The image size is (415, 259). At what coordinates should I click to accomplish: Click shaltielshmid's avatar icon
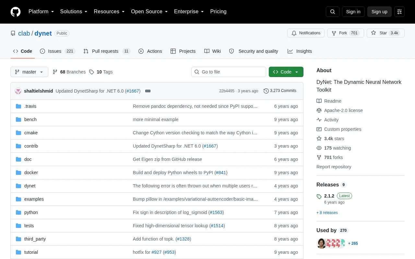pos(18,91)
